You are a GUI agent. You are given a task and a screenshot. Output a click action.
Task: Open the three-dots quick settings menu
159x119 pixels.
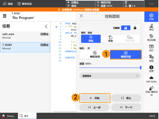click(x=151, y=4)
